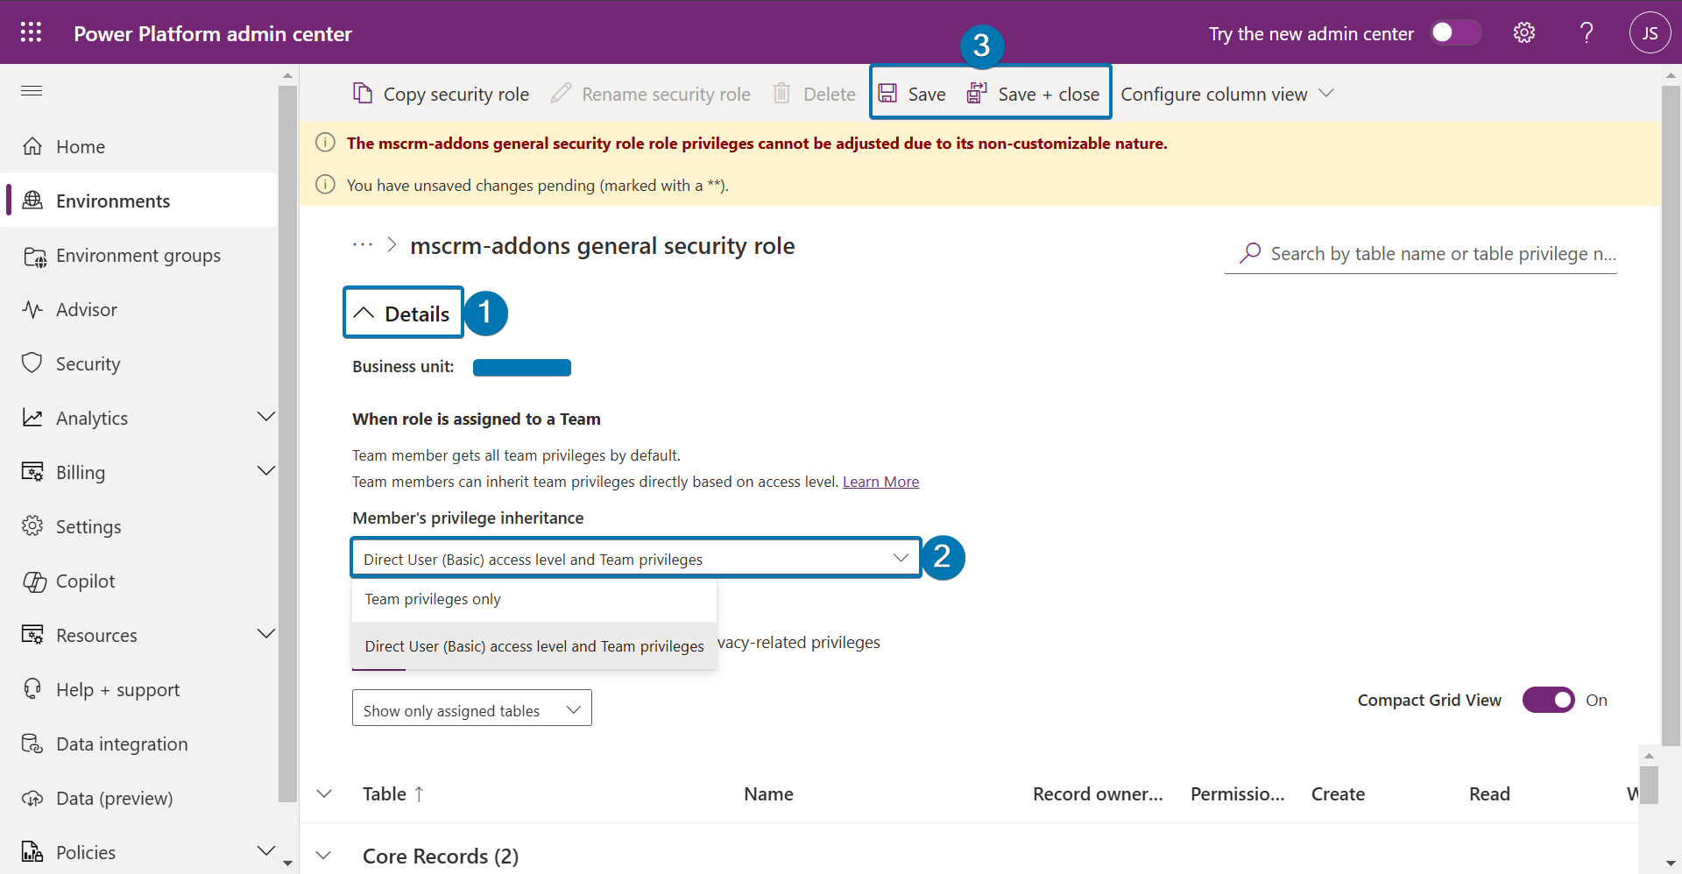The height and width of the screenshot is (874, 1682).
Task: Collapse the Details section
Action: [x=403, y=313]
